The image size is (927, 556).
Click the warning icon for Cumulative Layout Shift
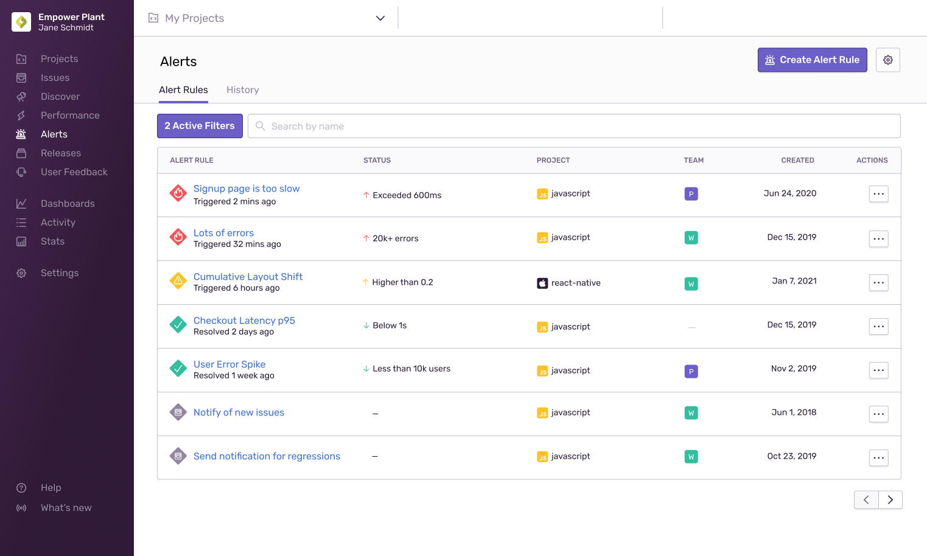(178, 281)
